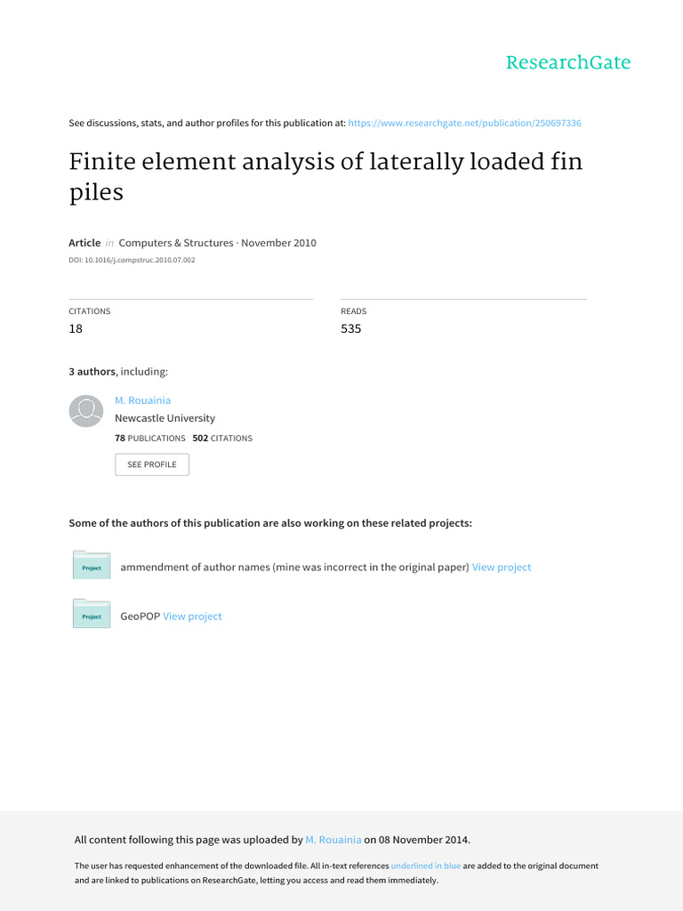Click M. Rouainia link in the upload notice

(x=333, y=839)
